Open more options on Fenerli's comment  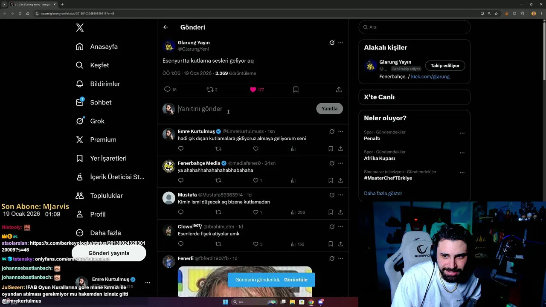click(x=340, y=258)
